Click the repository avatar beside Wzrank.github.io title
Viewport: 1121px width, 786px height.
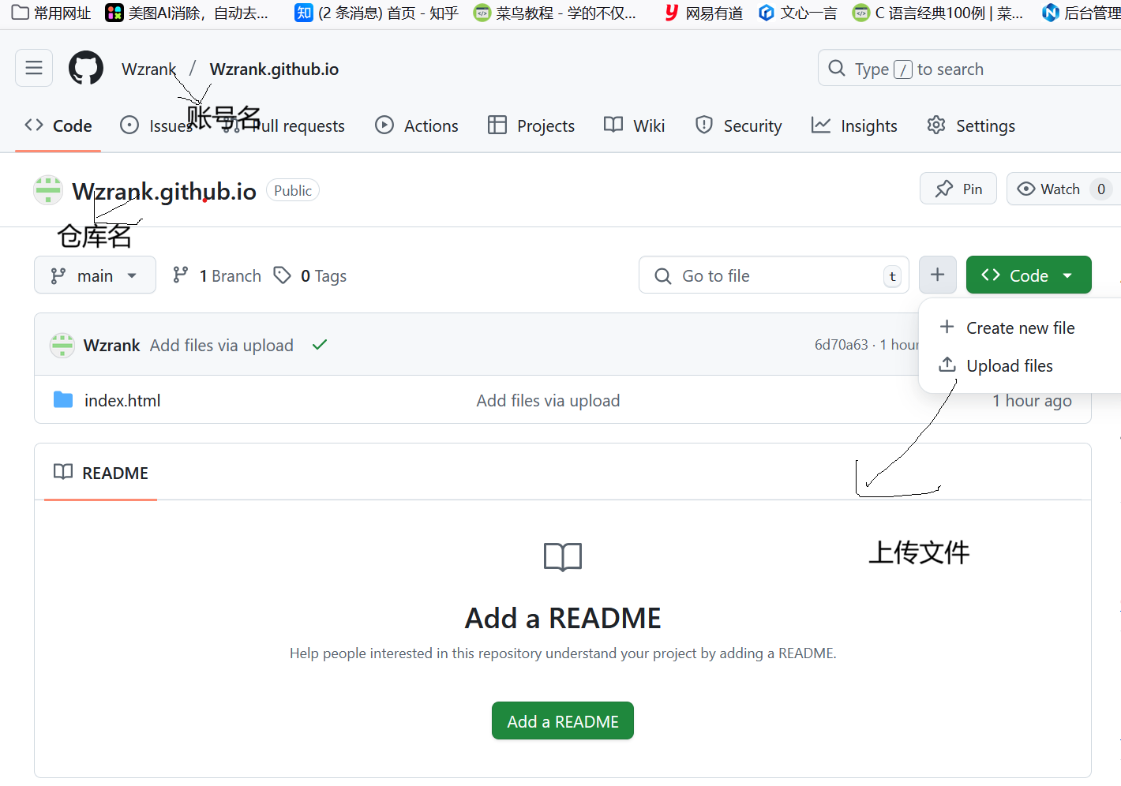click(48, 190)
